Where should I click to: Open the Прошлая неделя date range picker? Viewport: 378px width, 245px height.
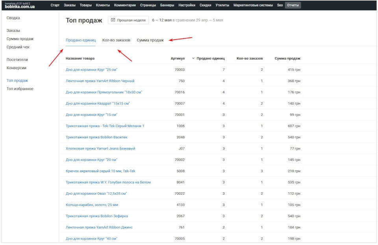(128, 20)
